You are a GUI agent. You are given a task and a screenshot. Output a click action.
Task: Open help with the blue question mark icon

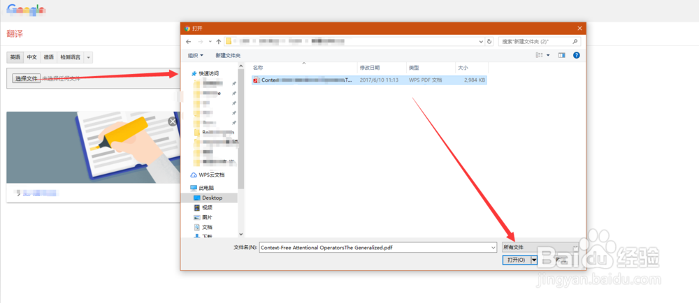click(x=576, y=55)
